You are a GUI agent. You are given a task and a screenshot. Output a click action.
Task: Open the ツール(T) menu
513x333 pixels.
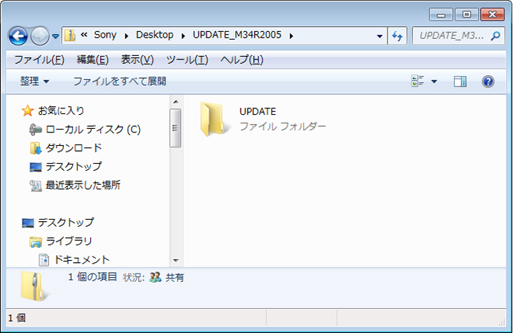point(187,60)
